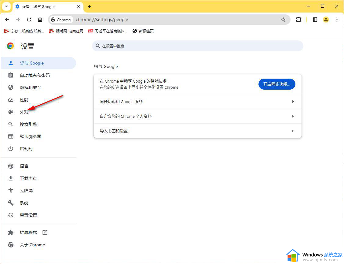Expand 同步功能和 Google 服务 row
The image size is (344, 264).
[197, 102]
